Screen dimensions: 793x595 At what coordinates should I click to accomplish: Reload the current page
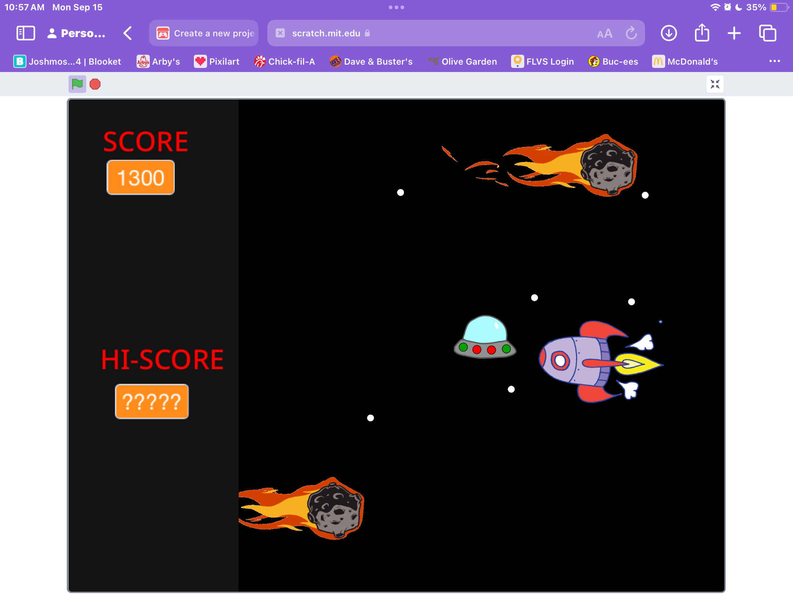click(631, 33)
